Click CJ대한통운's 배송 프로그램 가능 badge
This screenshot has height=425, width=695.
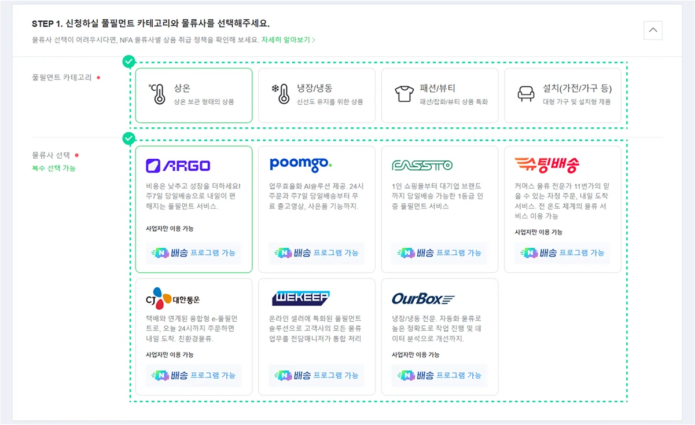pyautogui.click(x=194, y=376)
